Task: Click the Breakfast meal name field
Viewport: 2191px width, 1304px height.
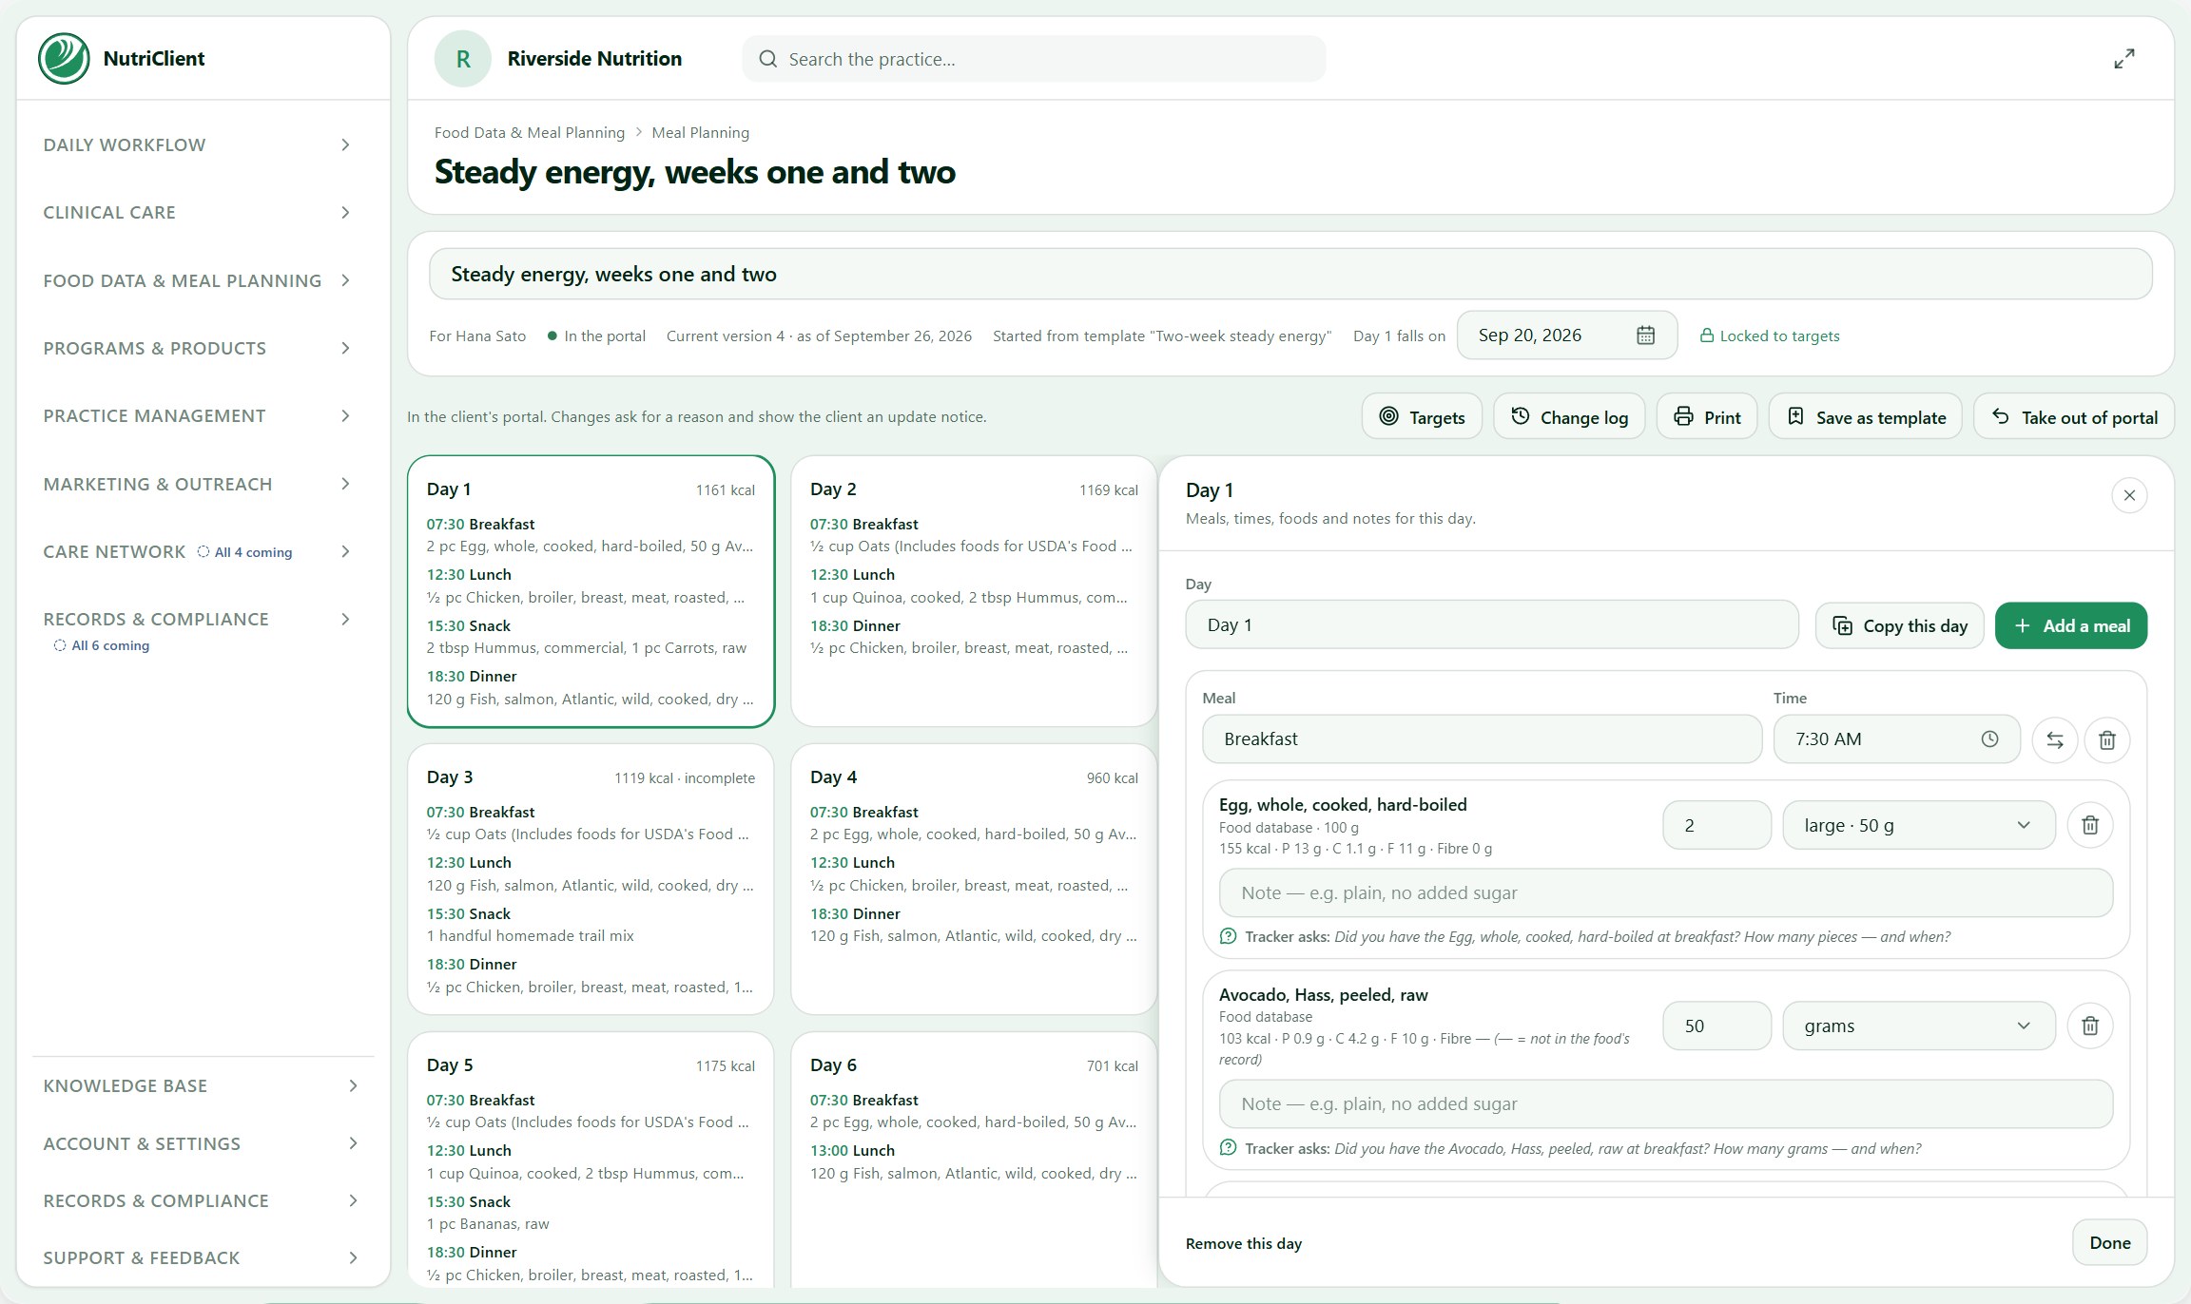Action: point(1482,739)
